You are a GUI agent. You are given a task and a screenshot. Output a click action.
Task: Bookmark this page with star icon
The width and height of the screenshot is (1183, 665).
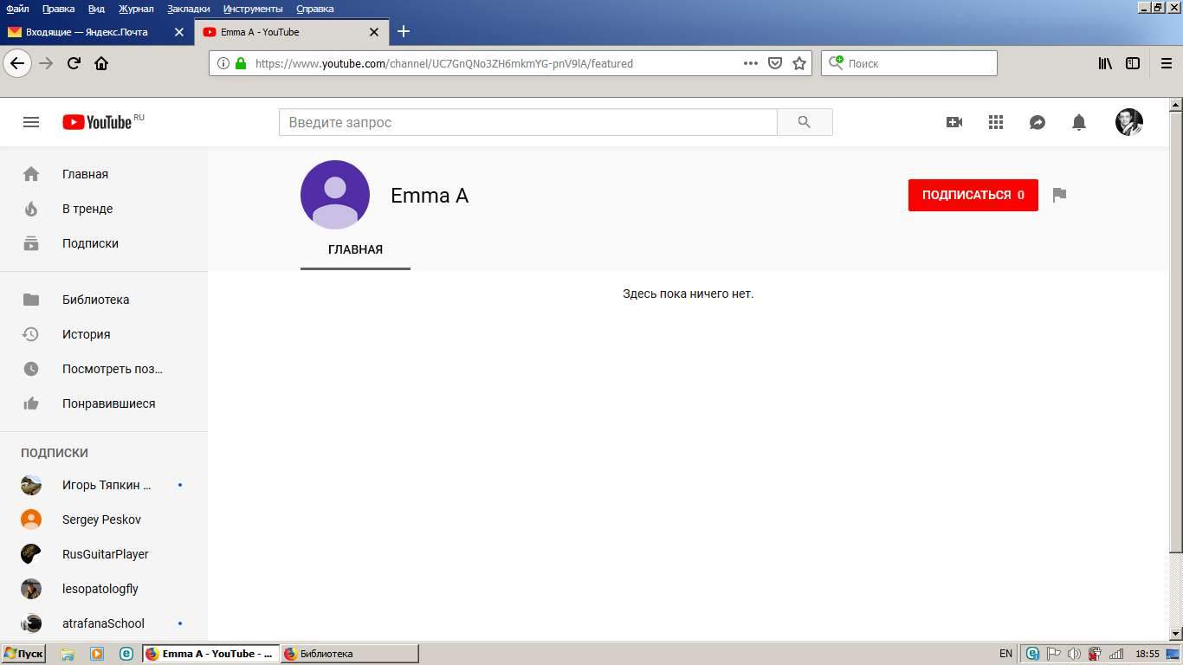[799, 63]
